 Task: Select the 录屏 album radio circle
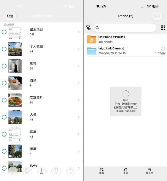[4, 151]
